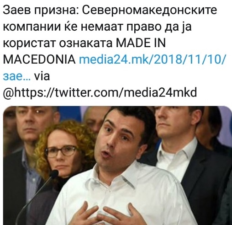The image size is (232, 225).
Task: Click the speaking man in white shirt
Action: (122, 168)
